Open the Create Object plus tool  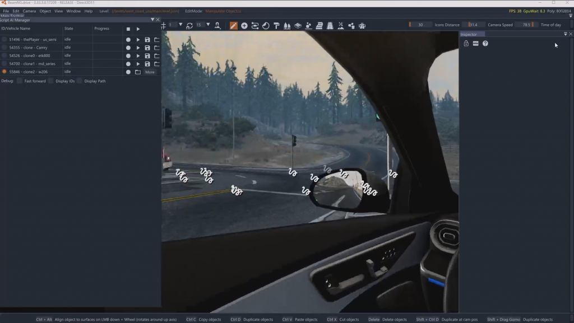[x=244, y=25]
